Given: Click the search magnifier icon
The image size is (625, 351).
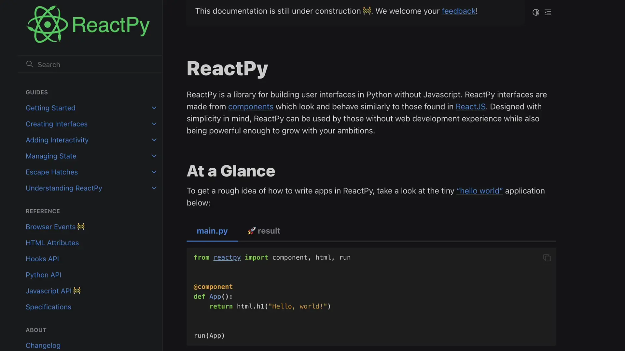Looking at the screenshot, I should [x=30, y=64].
